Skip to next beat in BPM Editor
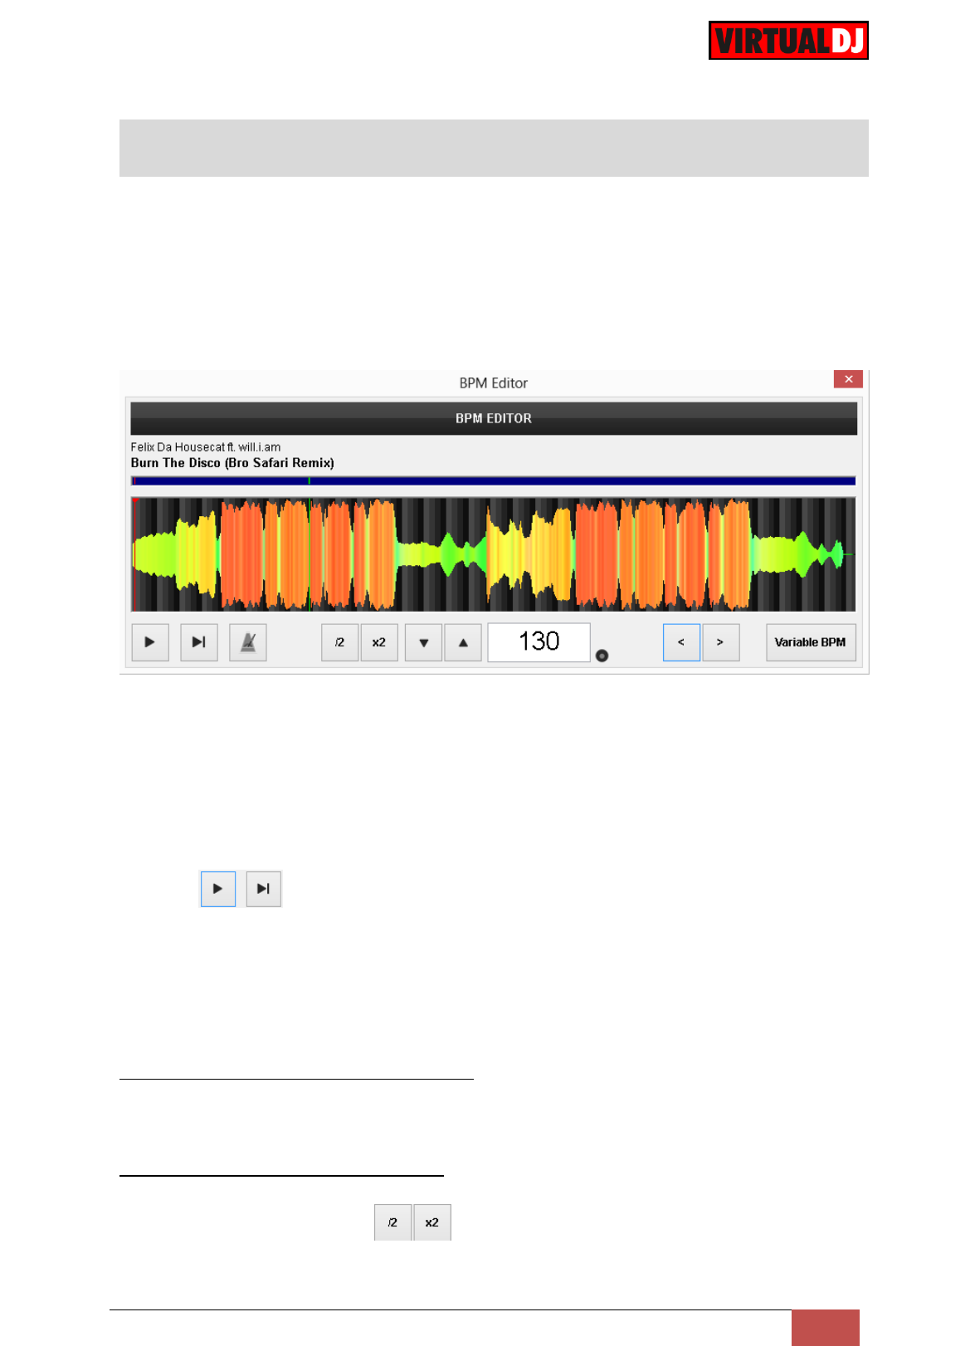The height and width of the screenshot is (1346, 970). pos(199,642)
